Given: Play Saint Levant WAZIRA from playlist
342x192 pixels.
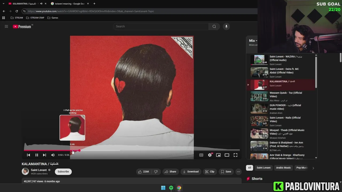Looking at the screenshot, I should click(281, 60).
